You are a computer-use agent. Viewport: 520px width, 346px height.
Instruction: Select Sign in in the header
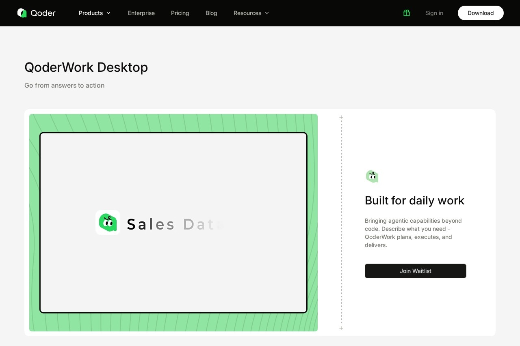[434, 13]
